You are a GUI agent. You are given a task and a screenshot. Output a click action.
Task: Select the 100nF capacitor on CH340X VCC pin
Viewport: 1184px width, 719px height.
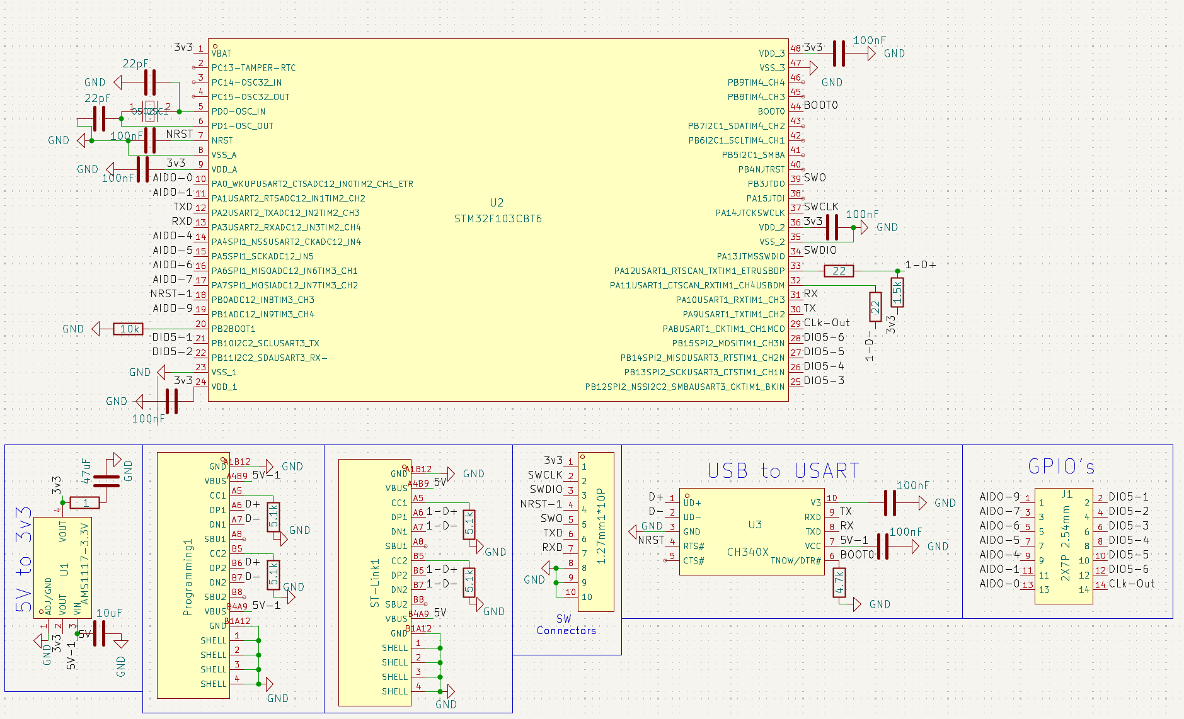tap(882, 546)
